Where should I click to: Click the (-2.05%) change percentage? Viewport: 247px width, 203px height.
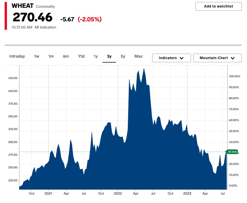pos(90,19)
